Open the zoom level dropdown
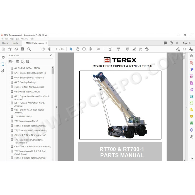The height and width of the screenshot is (195, 195). [104, 49]
